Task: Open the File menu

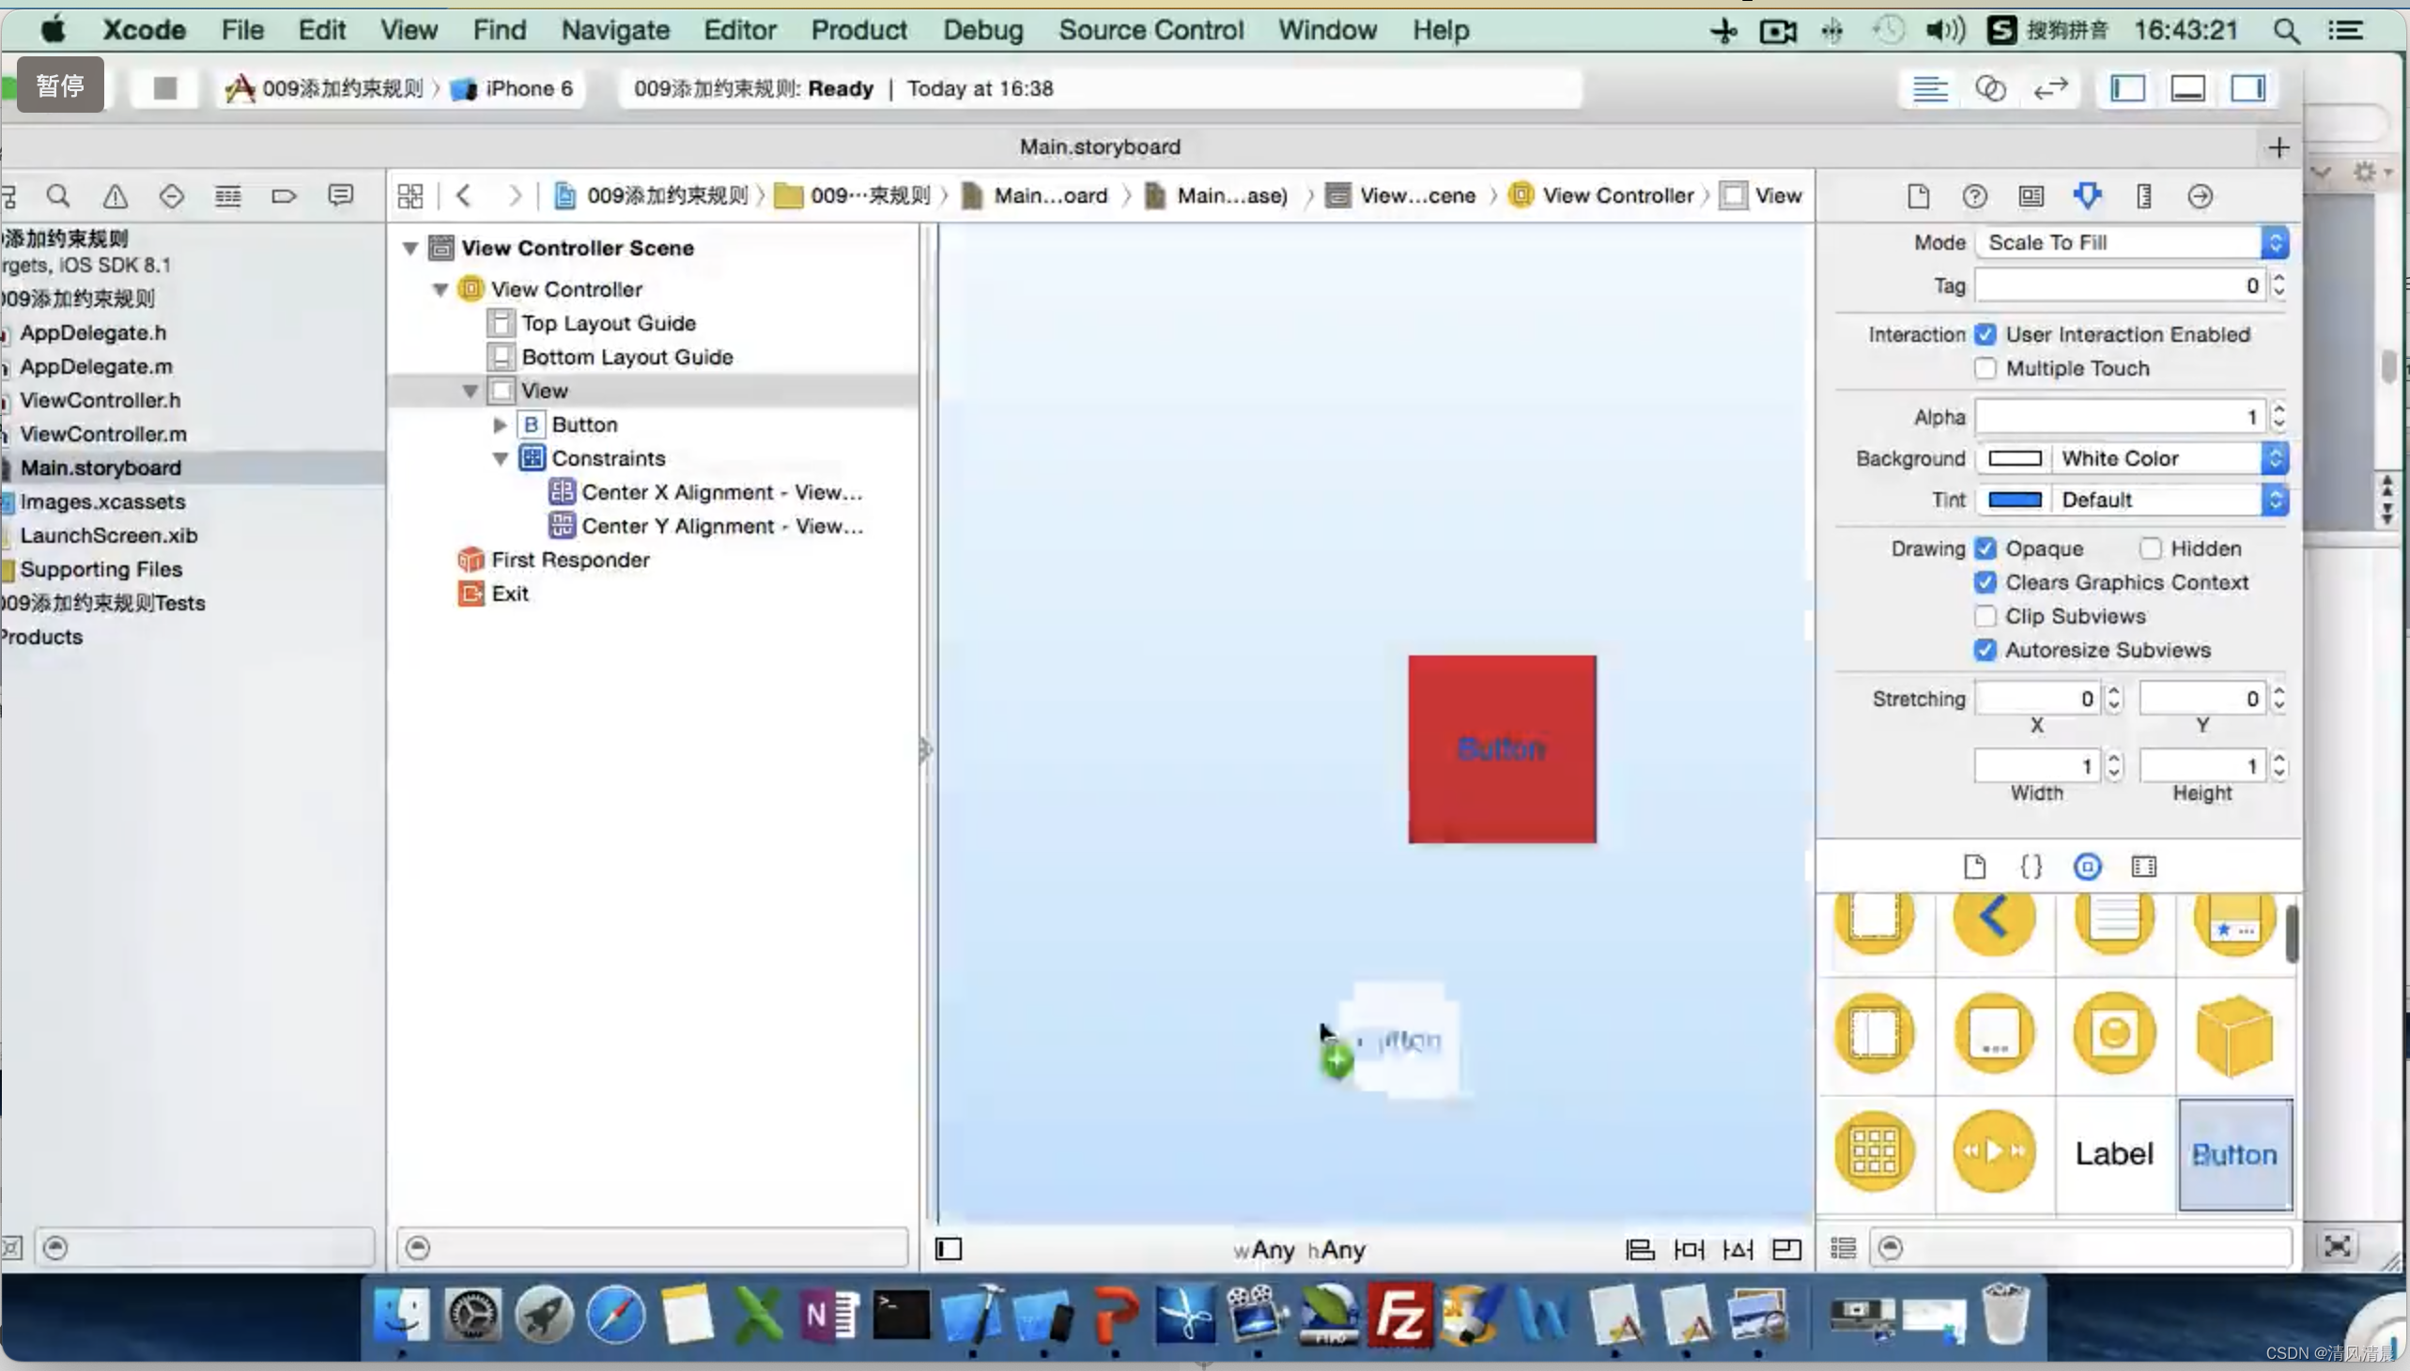Action: click(x=242, y=30)
